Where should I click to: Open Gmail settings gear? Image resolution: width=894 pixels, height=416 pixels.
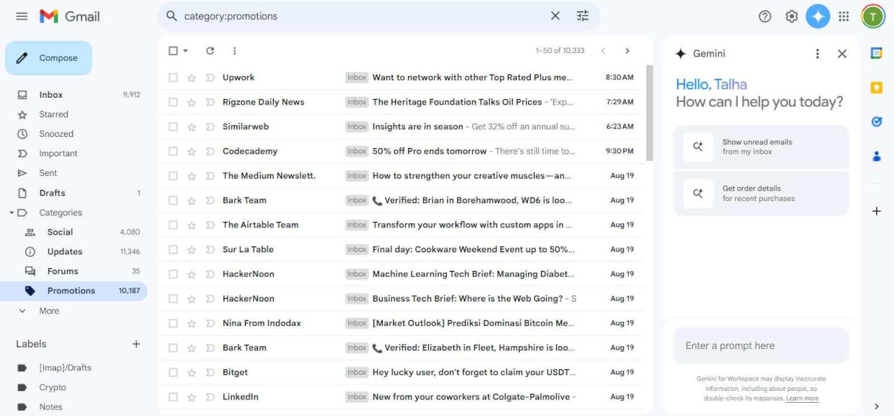pyautogui.click(x=791, y=15)
